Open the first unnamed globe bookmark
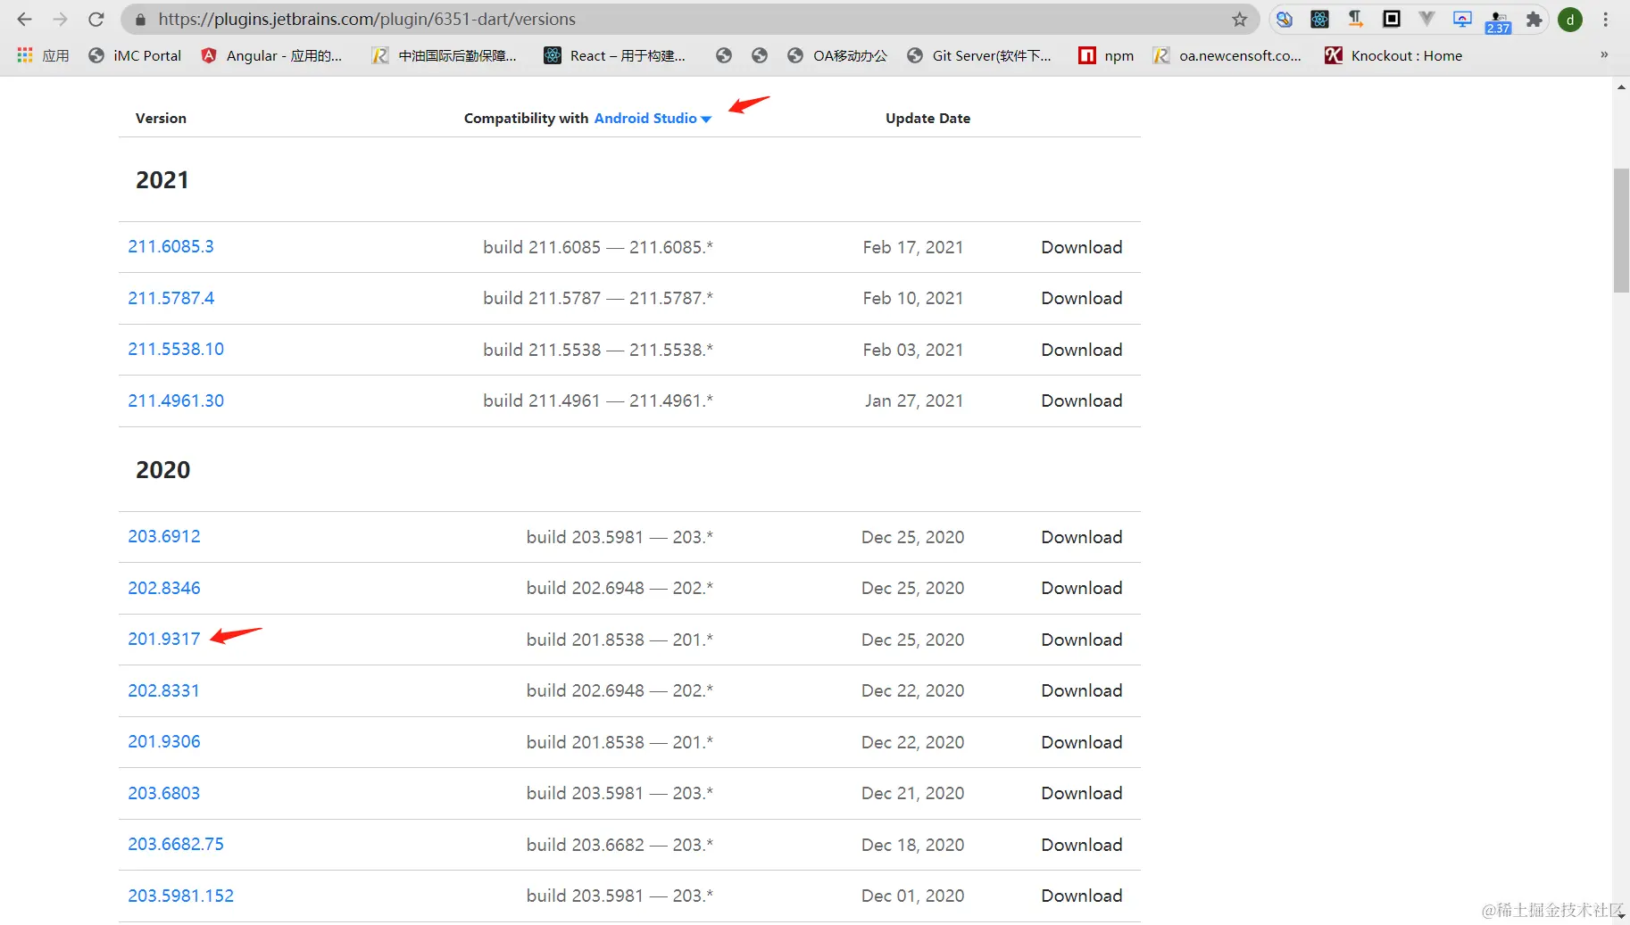The width and height of the screenshot is (1630, 925). [724, 55]
